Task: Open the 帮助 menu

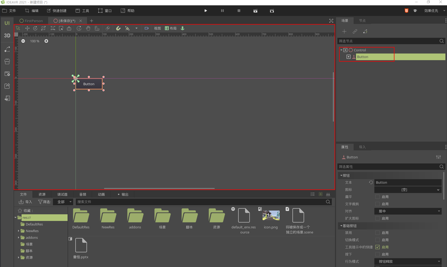Action: click(128, 11)
